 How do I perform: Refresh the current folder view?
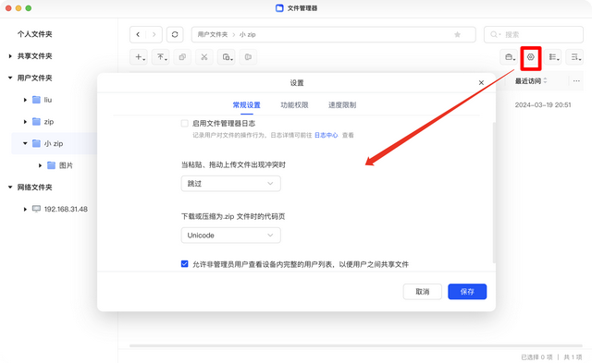click(x=175, y=35)
